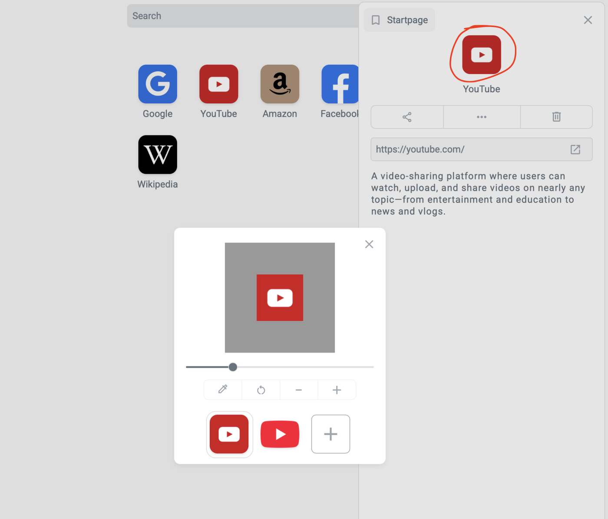This screenshot has height=519, width=608.
Task: Click the large YouTube icon in details panel
Action: [482, 54]
